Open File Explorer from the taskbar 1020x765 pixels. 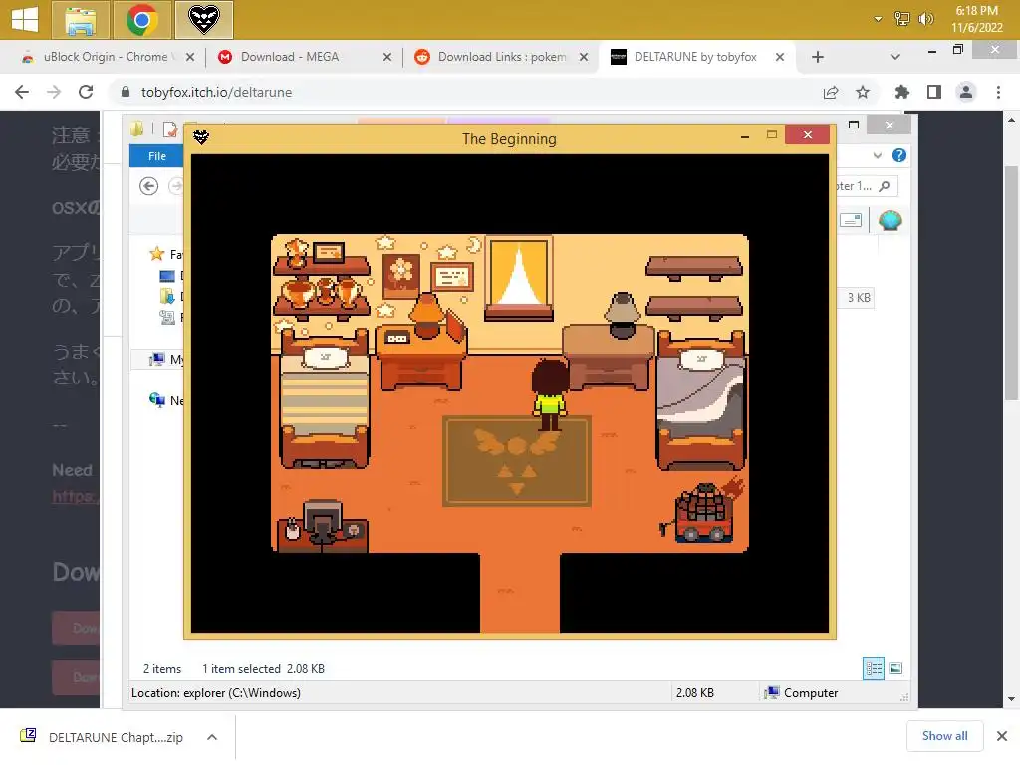pos(81,20)
